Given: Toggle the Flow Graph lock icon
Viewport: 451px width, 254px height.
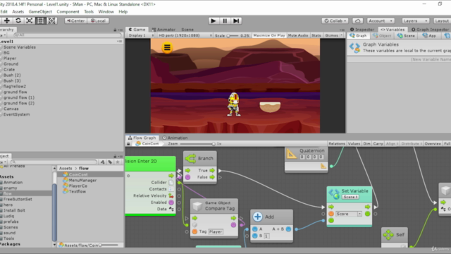Looking at the screenshot, I should click(x=128, y=143).
